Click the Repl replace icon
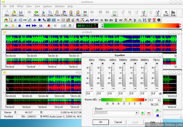Screen dimensions: 183x127 [78, 13]
